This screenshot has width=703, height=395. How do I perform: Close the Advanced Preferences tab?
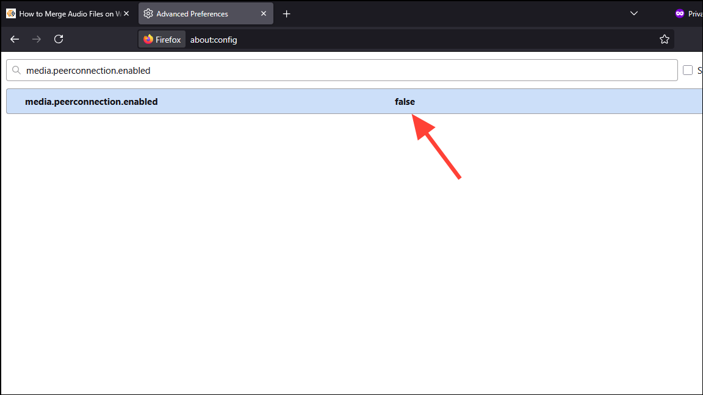[264, 13]
